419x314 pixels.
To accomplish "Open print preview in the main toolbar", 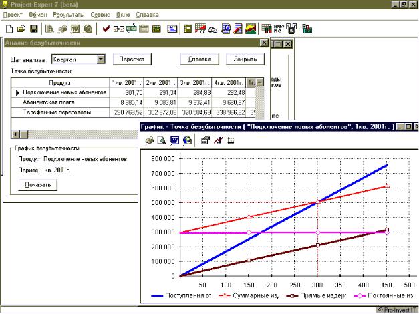I will [x=49, y=29].
